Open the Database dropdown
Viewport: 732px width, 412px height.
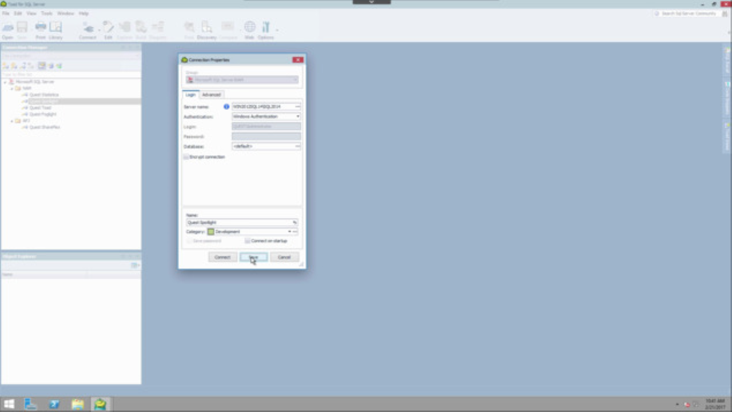pyautogui.click(x=297, y=146)
